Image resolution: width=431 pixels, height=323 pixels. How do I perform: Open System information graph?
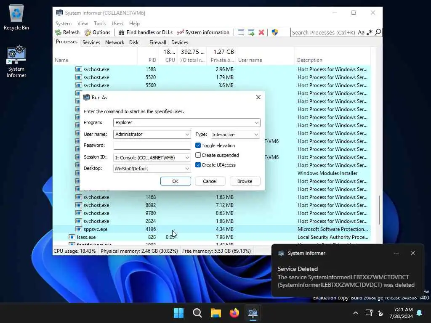pos(203,32)
